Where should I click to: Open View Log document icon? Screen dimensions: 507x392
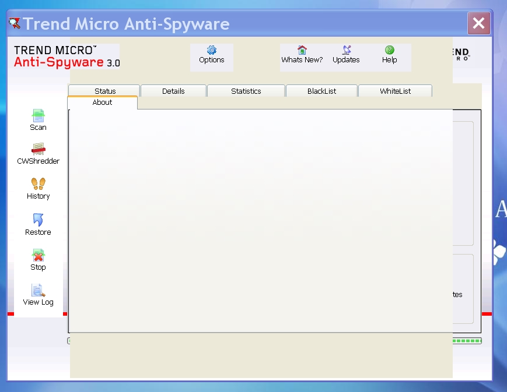pyautogui.click(x=38, y=290)
